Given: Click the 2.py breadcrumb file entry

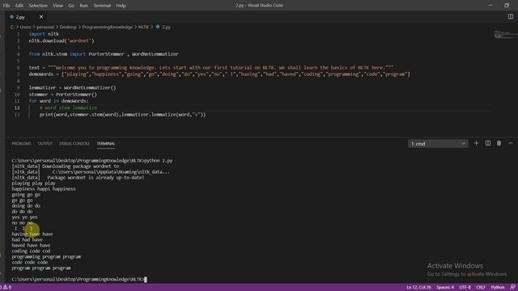Looking at the screenshot, I should point(163,27).
